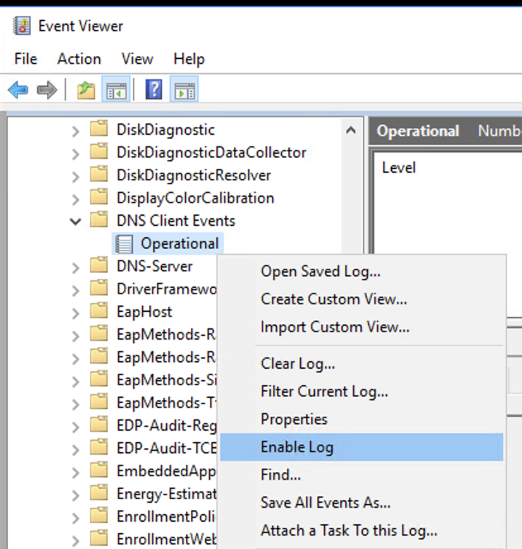
Task: Click the DriverFrameworks folder icon
Action: [99, 288]
